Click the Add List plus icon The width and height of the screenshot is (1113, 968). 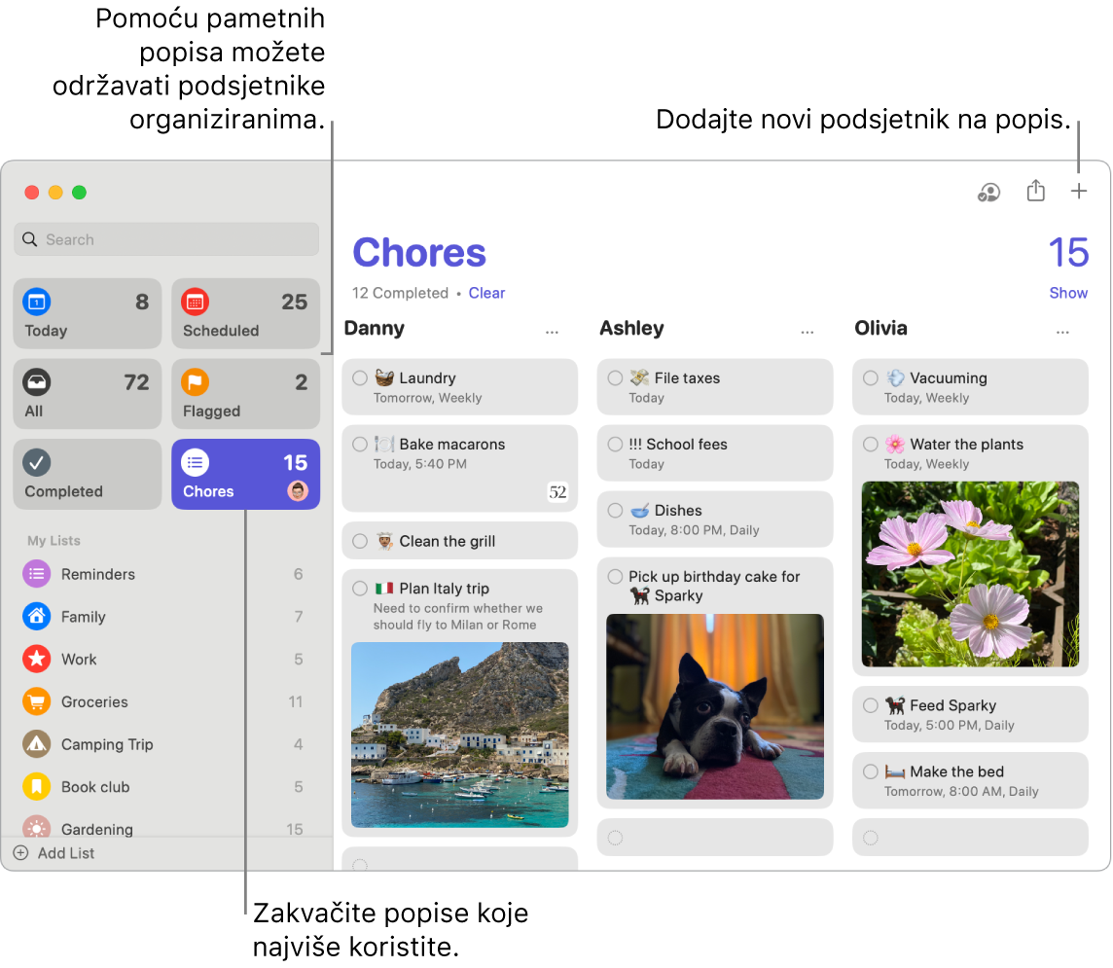(21, 853)
